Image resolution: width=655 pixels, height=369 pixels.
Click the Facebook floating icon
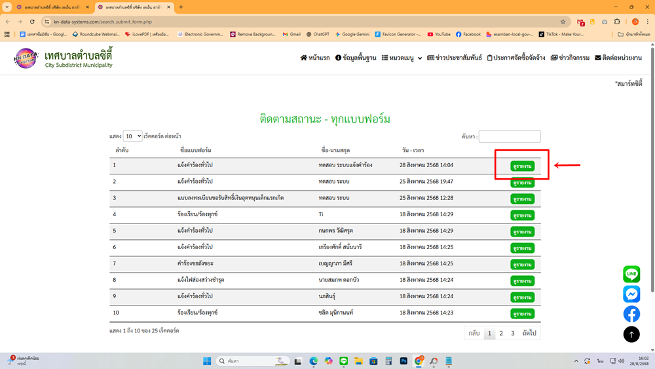(x=631, y=314)
